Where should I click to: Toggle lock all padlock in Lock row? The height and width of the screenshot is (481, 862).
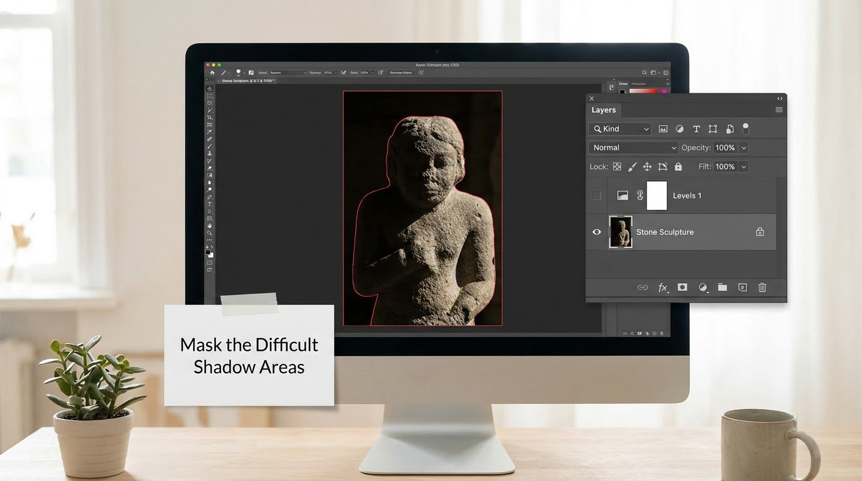click(x=678, y=167)
